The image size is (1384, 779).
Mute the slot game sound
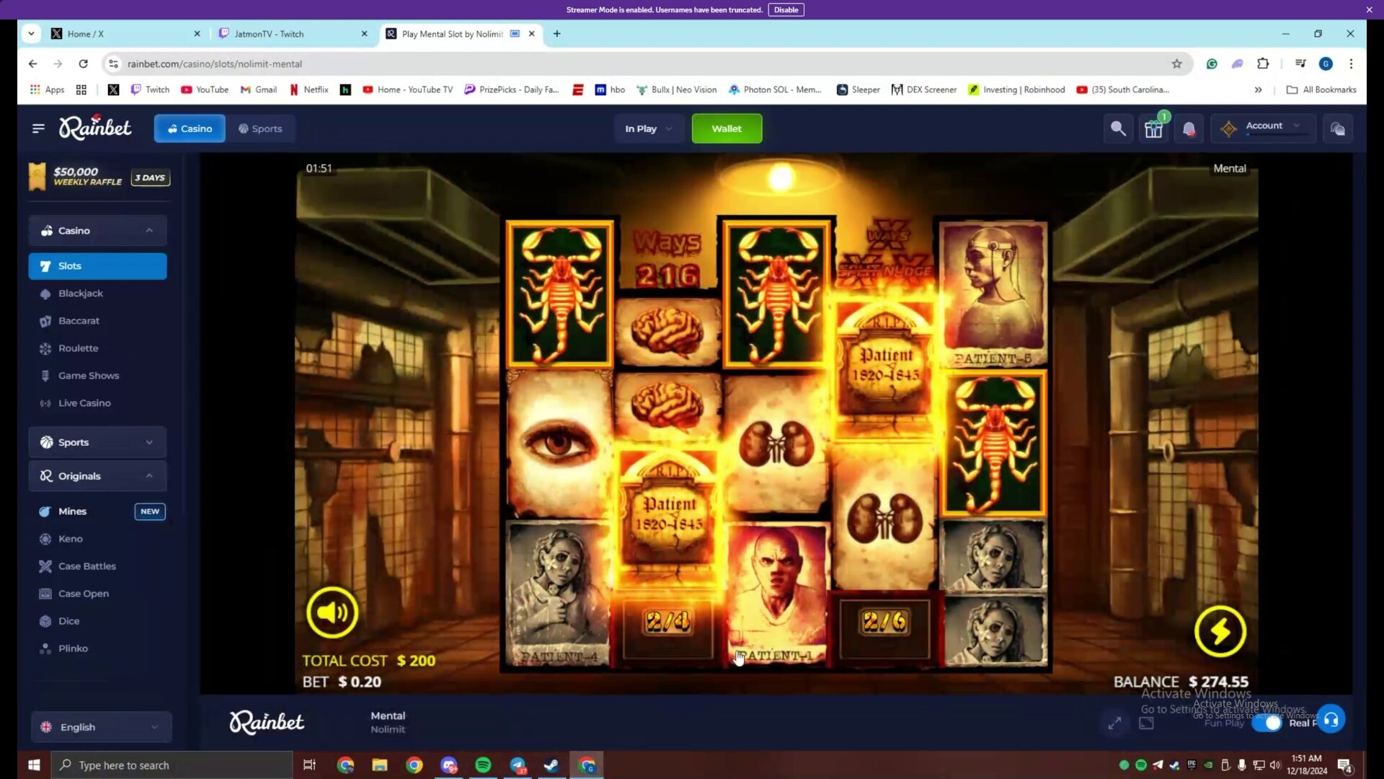click(332, 612)
